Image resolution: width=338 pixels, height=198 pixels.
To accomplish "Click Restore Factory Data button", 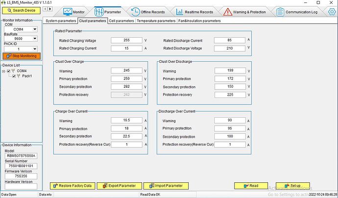I will coord(72,186).
